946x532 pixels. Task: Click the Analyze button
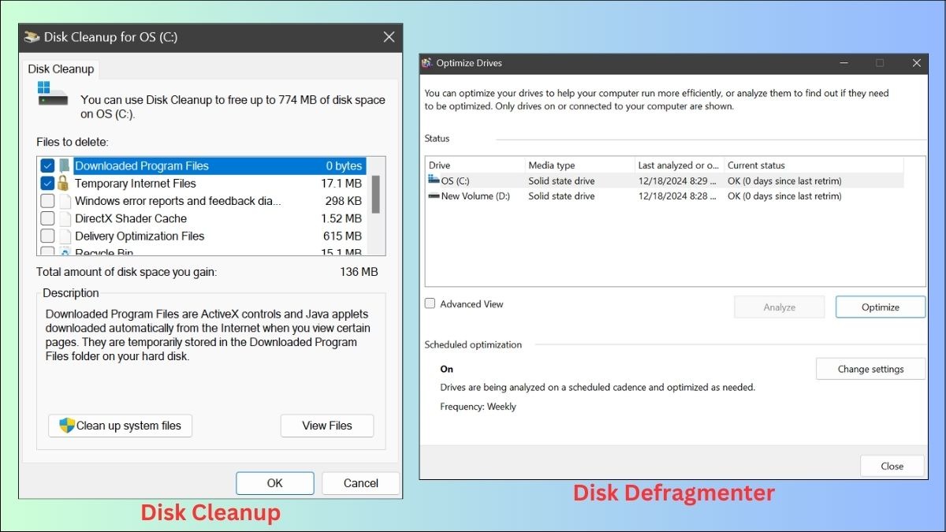click(x=779, y=307)
